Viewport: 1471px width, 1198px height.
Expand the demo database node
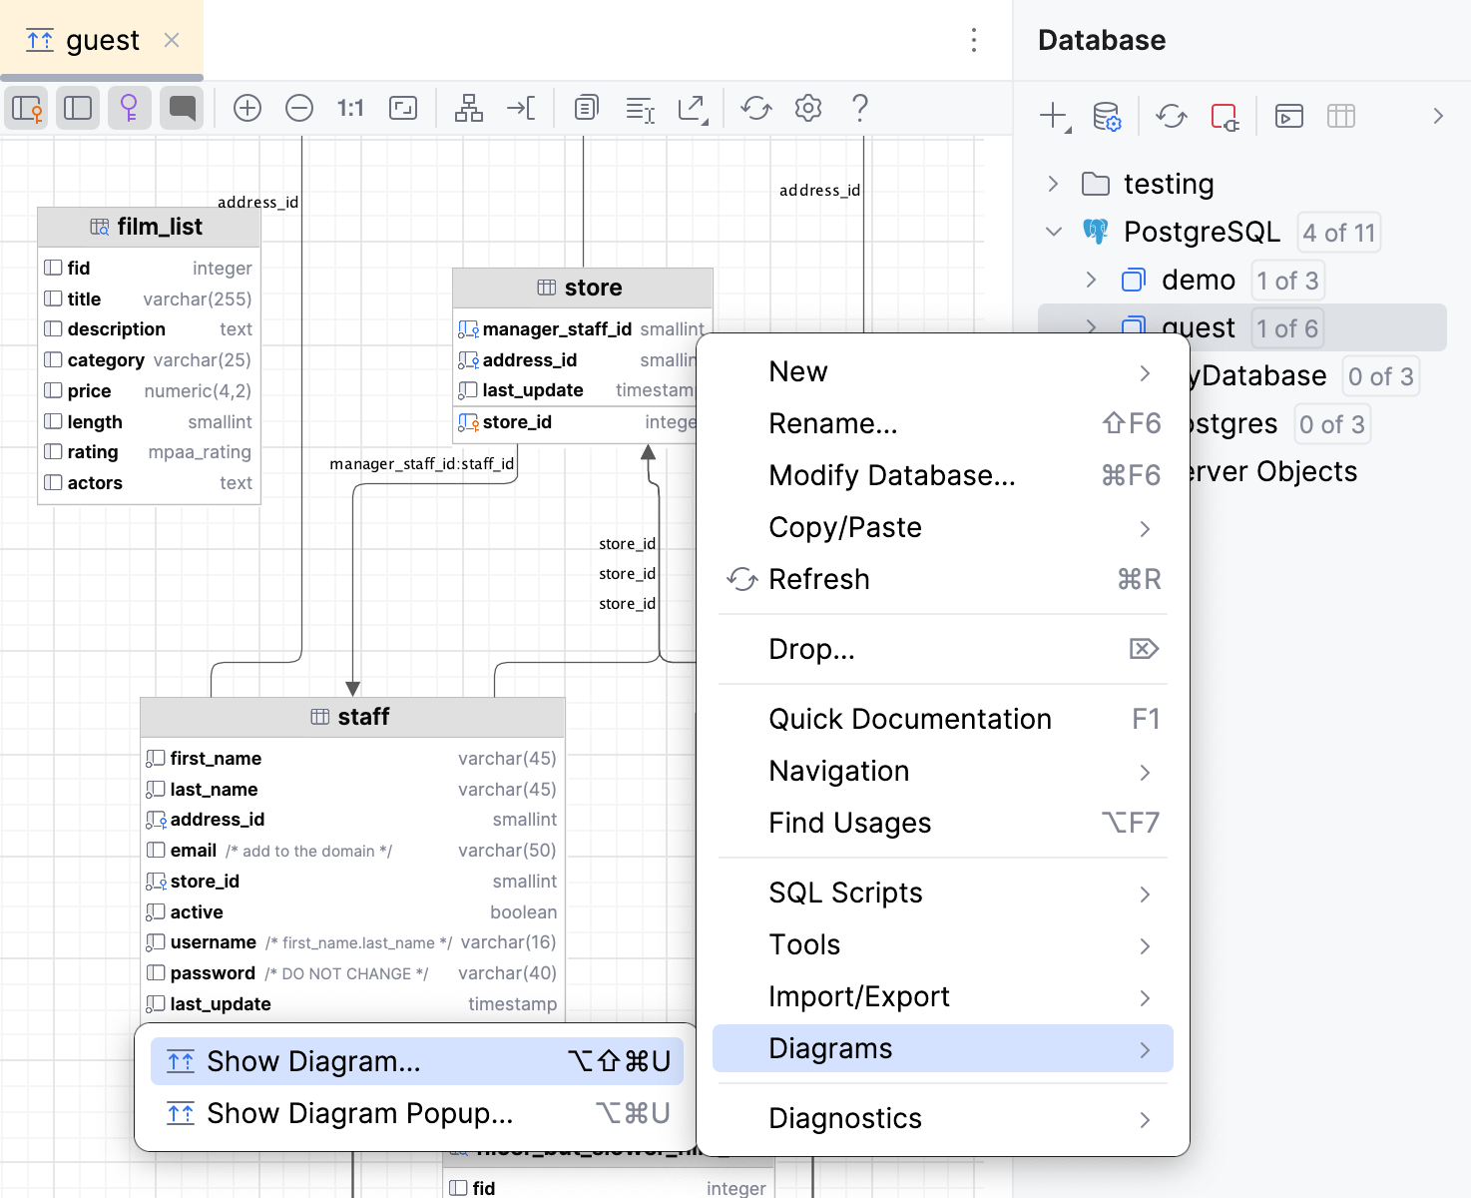[1090, 280]
